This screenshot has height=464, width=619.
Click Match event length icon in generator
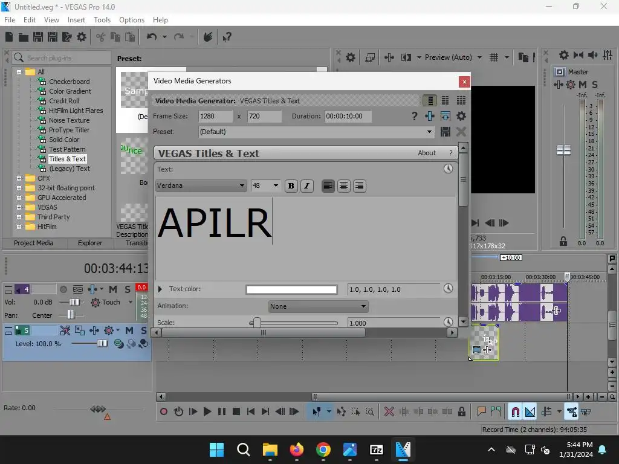pos(446,116)
